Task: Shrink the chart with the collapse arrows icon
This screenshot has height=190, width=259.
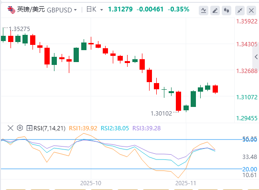Action: [240, 11]
